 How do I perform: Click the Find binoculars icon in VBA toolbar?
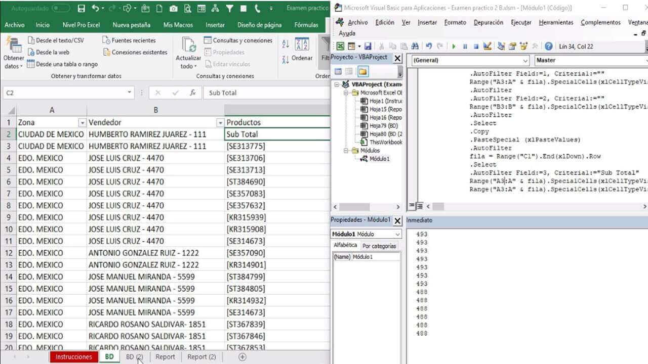pyautogui.click(x=415, y=46)
